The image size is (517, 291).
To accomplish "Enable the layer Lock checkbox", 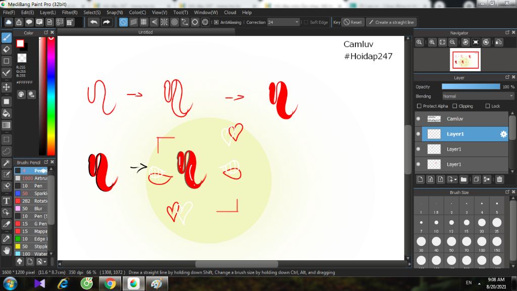I will click(487, 106).
